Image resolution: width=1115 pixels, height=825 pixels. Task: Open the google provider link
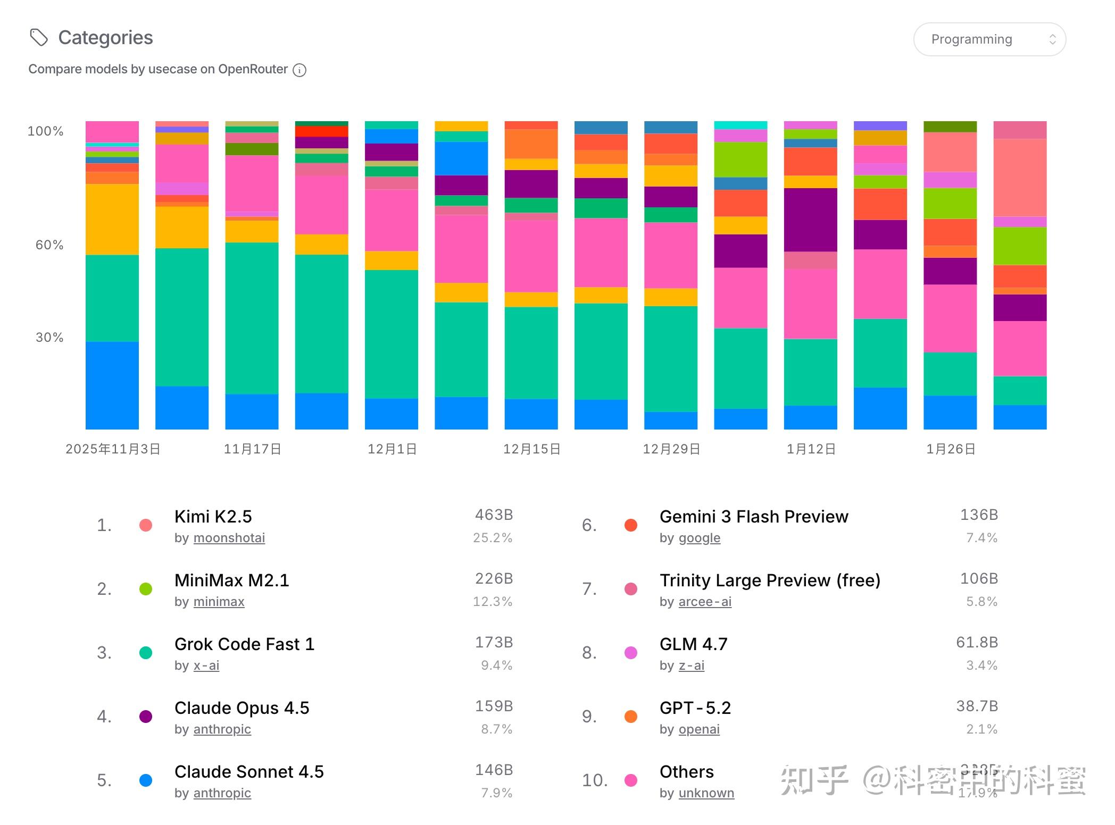pyautogui.click(x=699, y=538)
